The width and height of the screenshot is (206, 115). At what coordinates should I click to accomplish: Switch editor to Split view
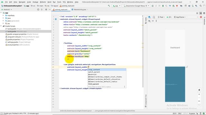201,13
